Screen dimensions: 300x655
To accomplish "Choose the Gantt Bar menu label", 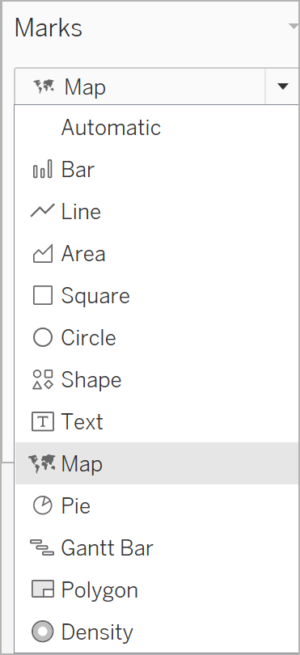I will [x=108, y=548].
